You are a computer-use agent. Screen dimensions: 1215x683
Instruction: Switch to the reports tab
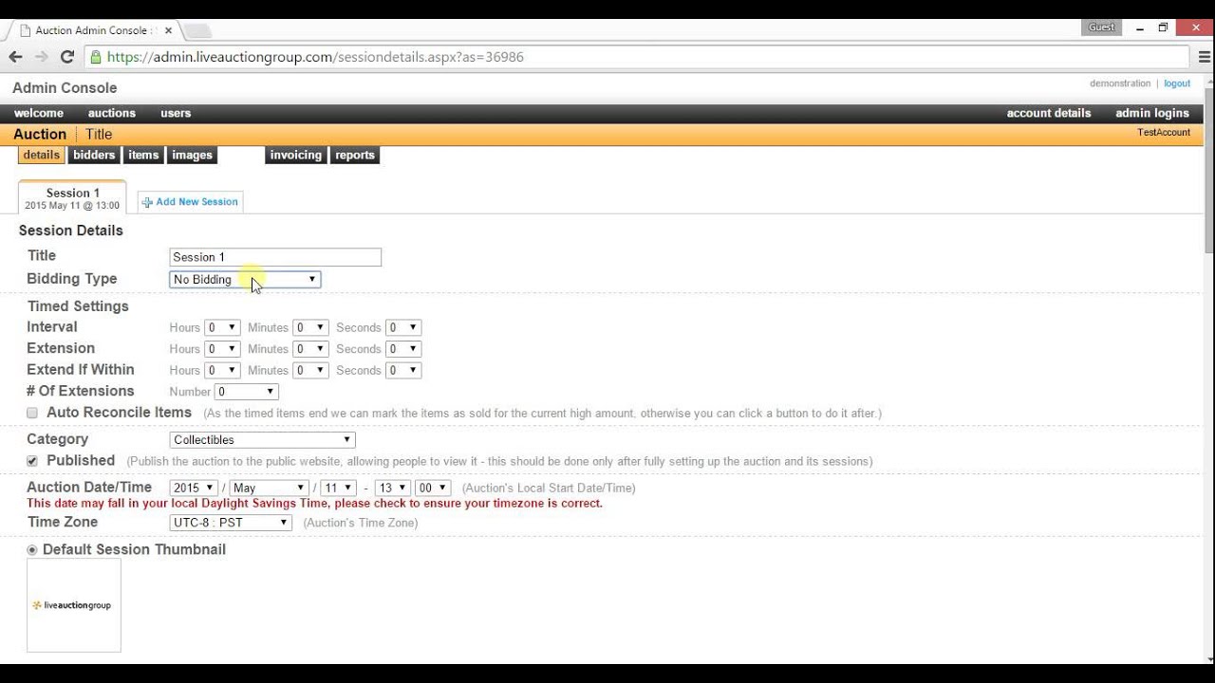coord(355,156)
